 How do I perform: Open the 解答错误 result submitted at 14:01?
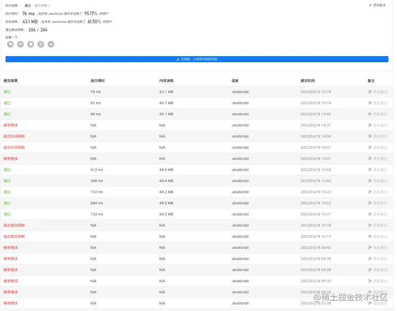[x=11, y=159]
